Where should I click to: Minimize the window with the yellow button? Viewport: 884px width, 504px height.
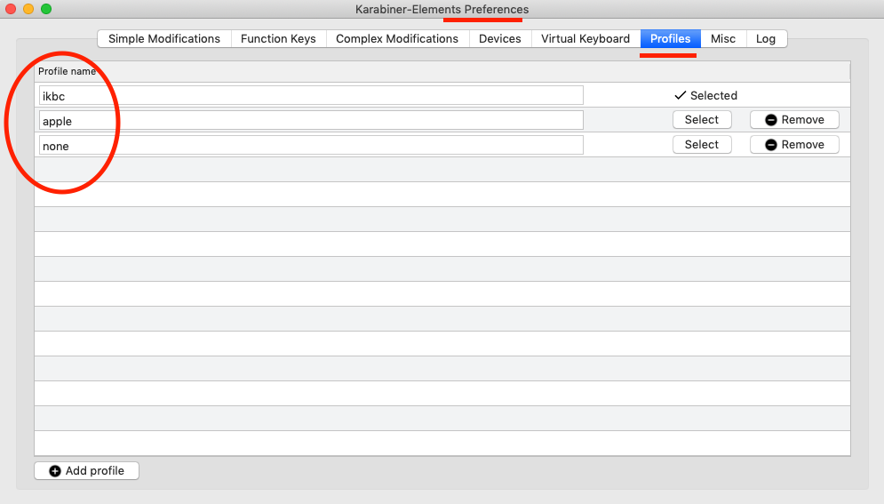(x=28, y=9)
